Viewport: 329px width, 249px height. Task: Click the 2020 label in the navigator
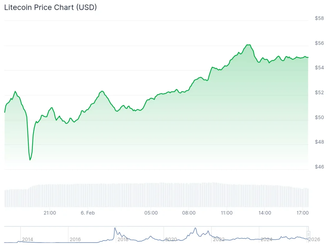(x=171, y=239)
